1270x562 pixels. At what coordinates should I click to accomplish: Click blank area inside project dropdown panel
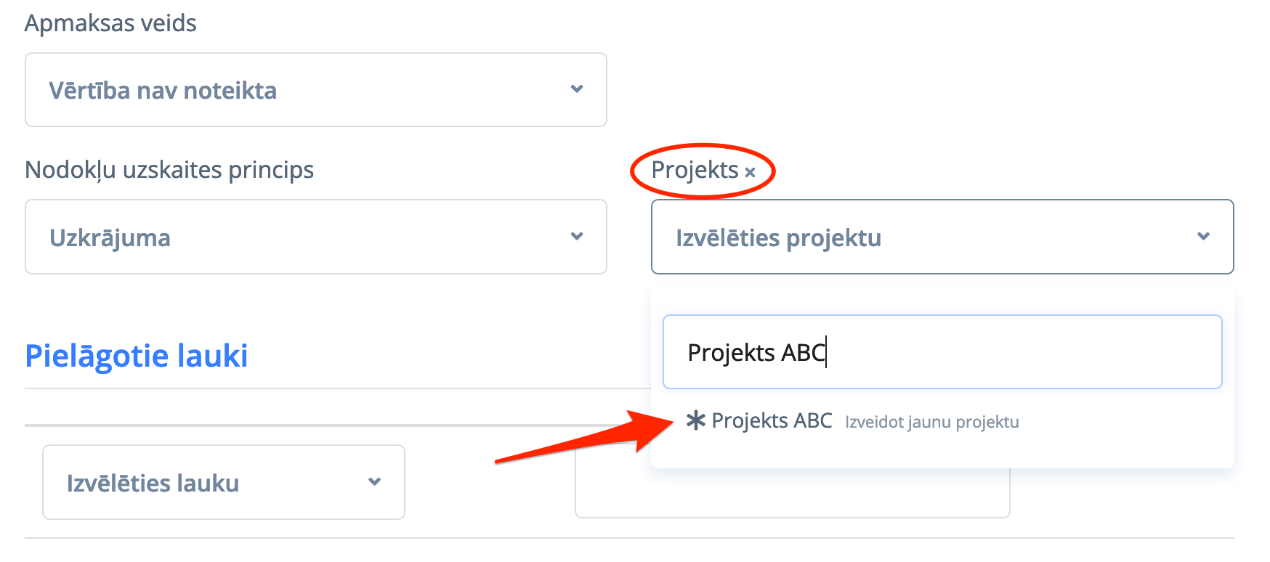pos(1126,447)
